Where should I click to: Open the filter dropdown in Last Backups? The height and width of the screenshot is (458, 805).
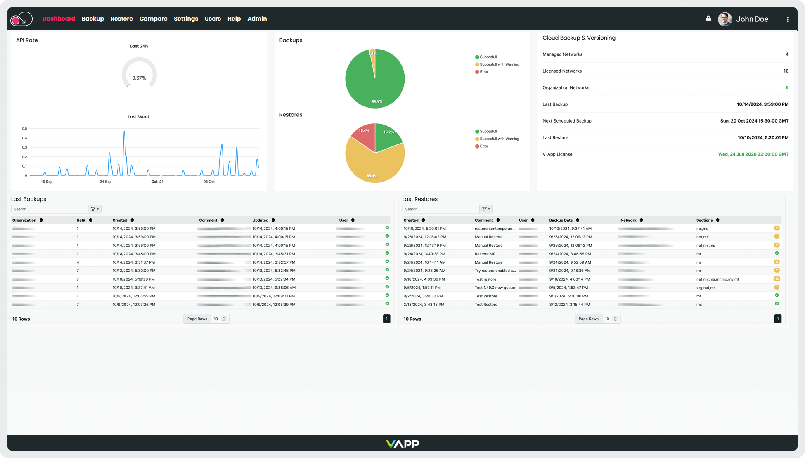(x=95, y=209)
